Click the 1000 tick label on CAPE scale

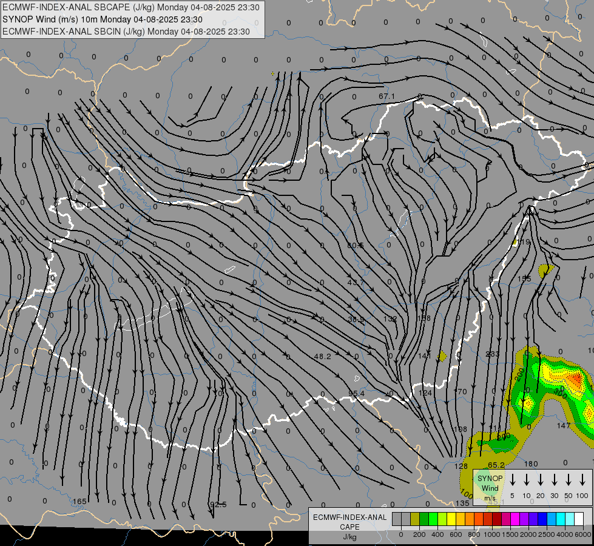pyautogui.click(x=492, y=534)
